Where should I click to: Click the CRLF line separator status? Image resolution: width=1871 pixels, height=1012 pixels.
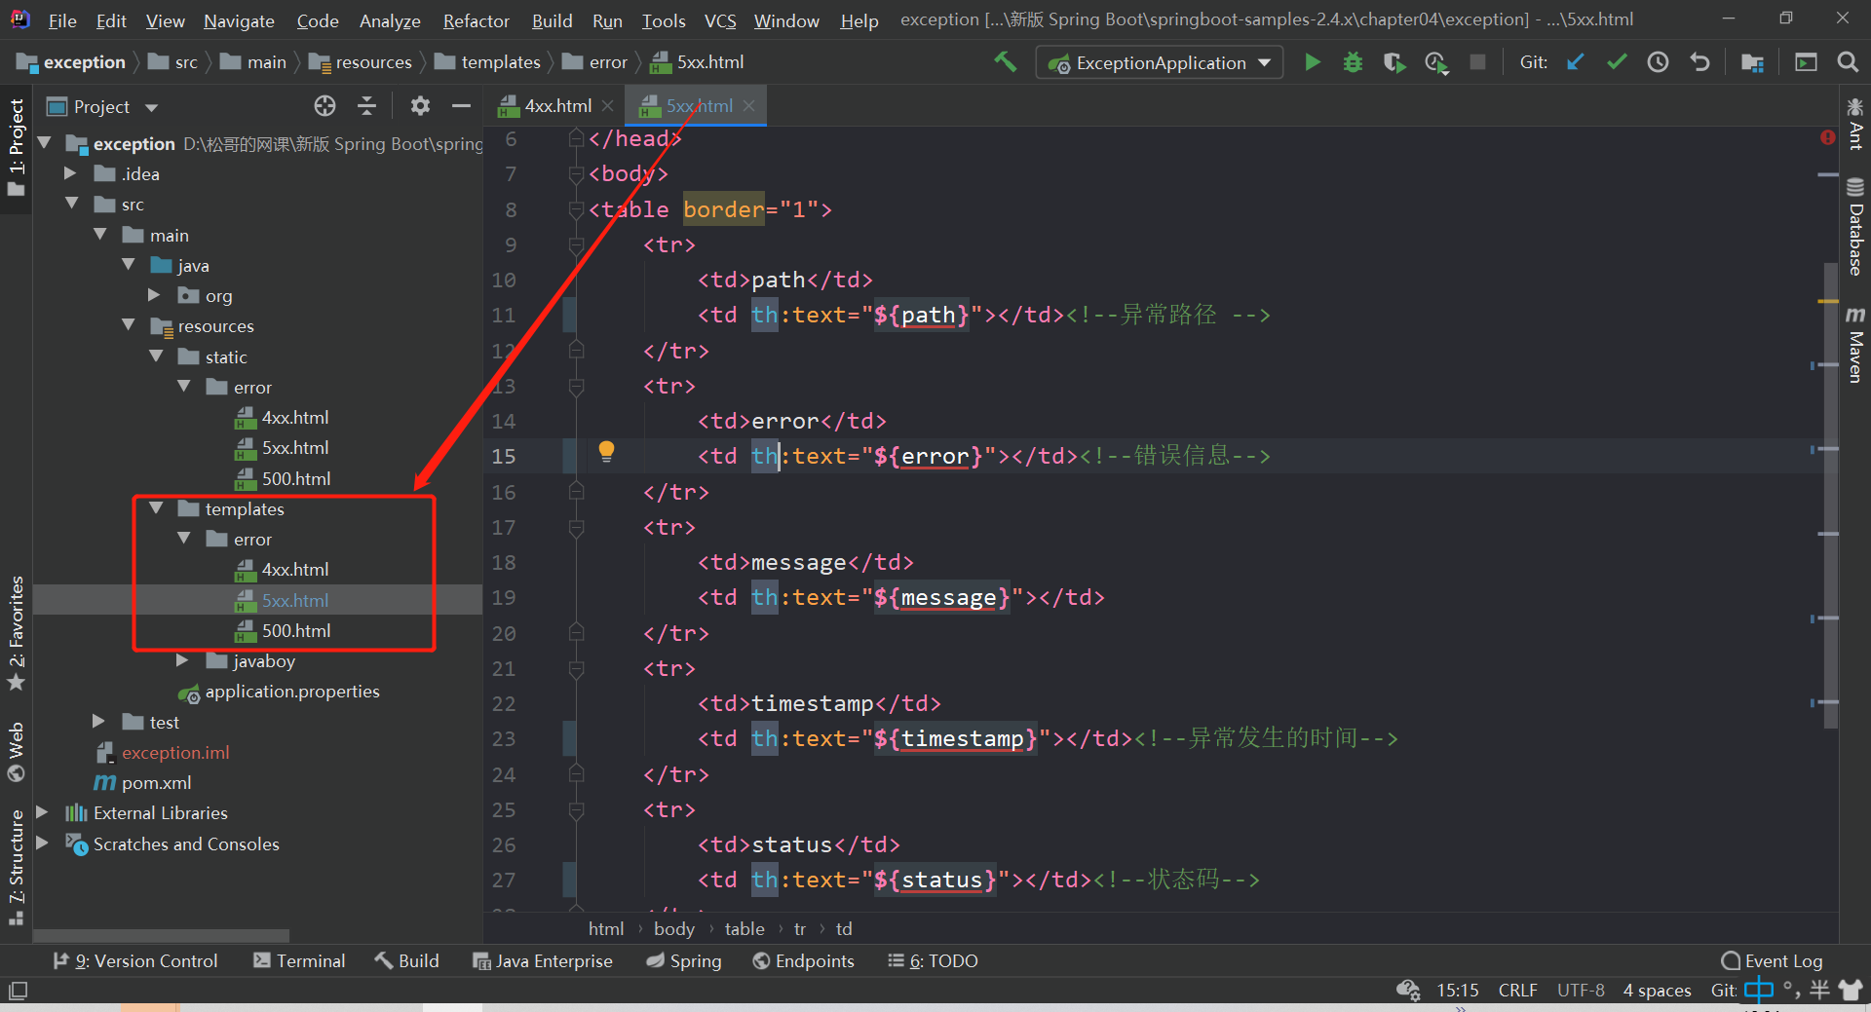[1517, 991]
